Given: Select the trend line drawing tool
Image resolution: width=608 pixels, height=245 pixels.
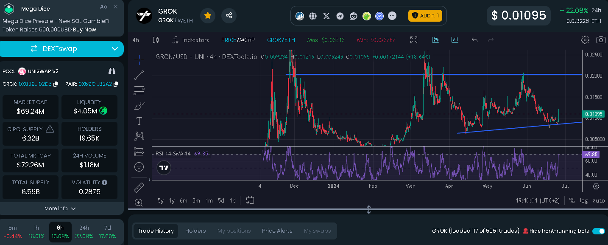Looking at the screenshot, I should (x=139, y=75).
